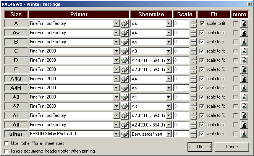Click the Printer column header

79,15
